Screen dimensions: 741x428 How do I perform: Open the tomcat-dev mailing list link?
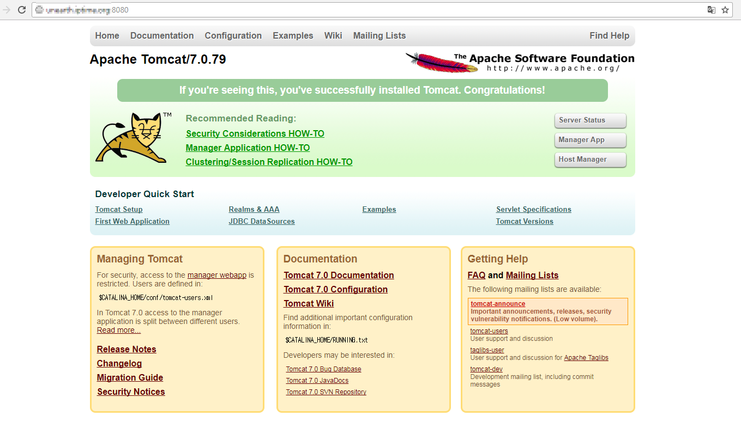tap(486, 369)
